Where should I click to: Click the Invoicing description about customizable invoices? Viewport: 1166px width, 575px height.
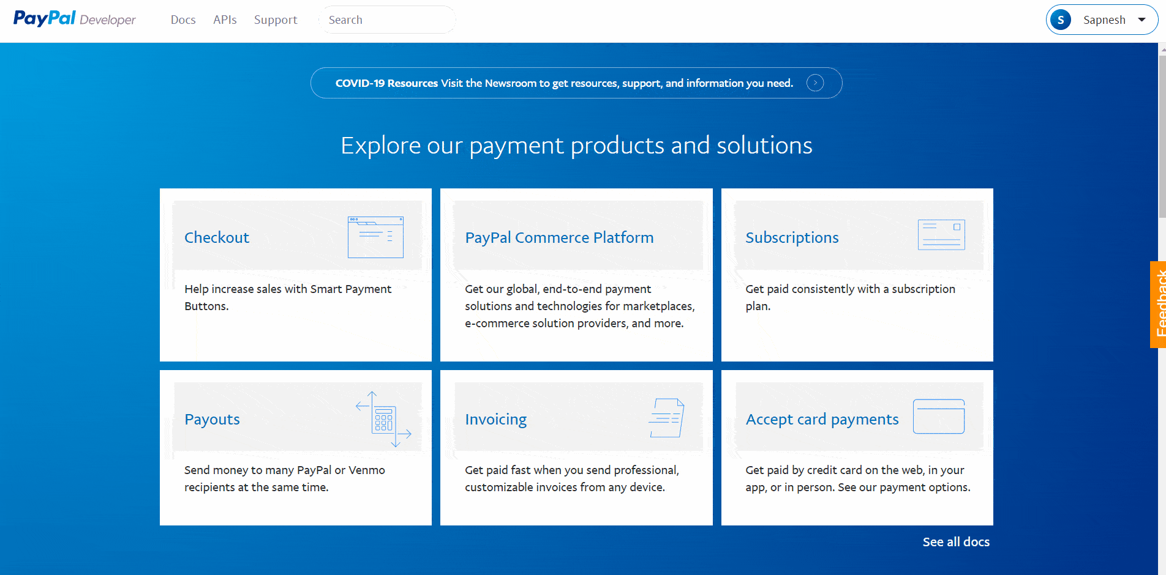(572, 478)
